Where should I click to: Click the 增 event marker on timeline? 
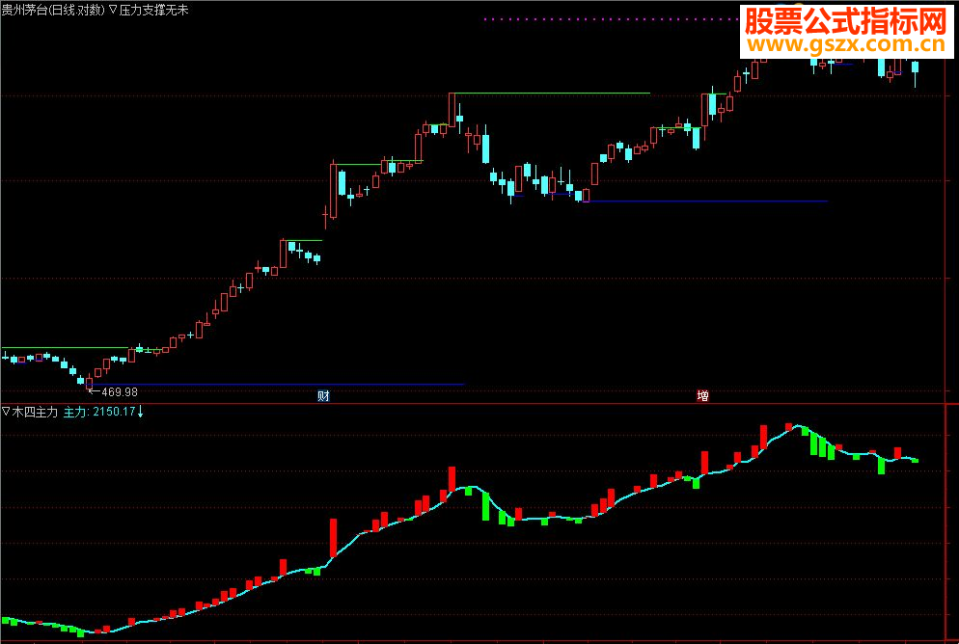[x=702, y=396]
